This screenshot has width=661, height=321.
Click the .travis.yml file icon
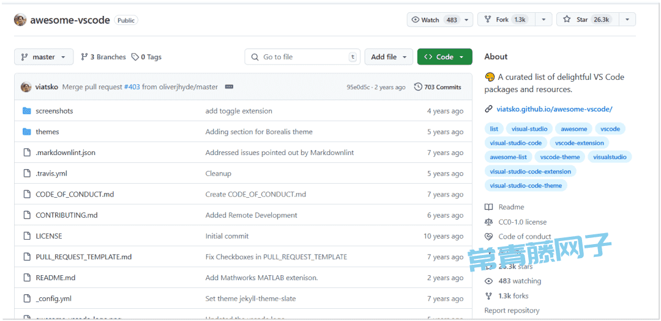tap(27, 173)
